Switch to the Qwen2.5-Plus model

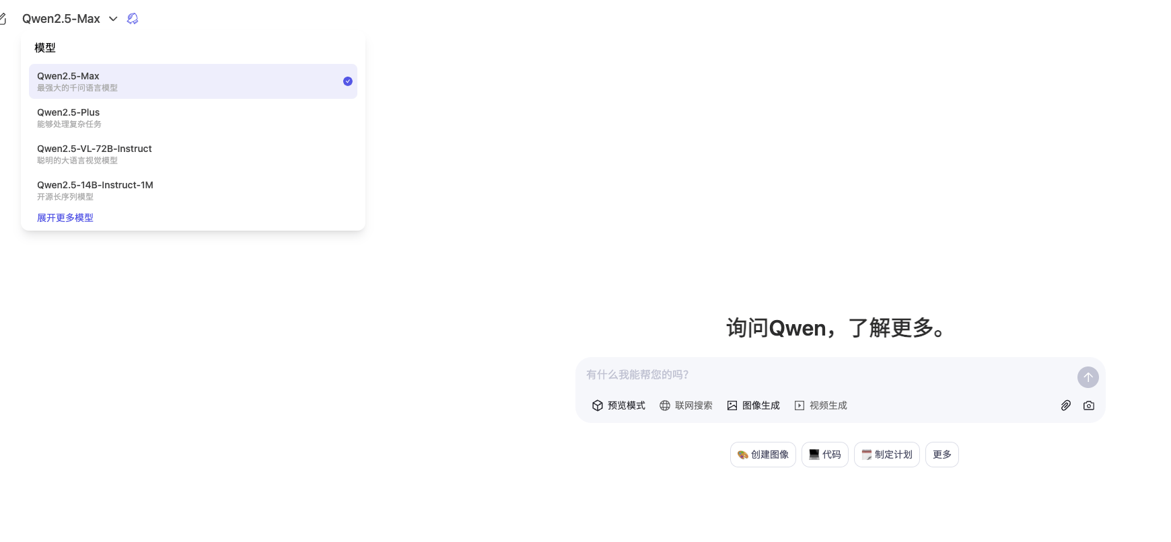coord(193,118)
